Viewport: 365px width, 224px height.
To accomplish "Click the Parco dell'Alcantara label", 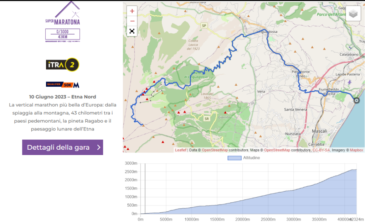I will coord(331,14).
